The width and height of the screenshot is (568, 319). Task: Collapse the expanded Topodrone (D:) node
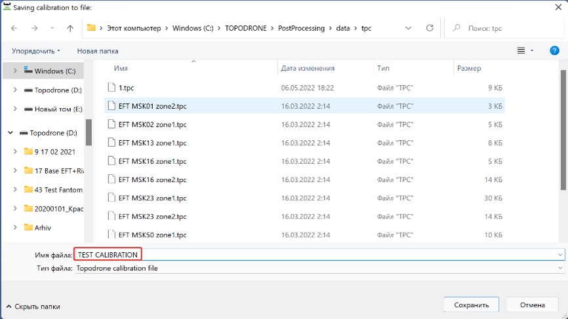(10, 133)
